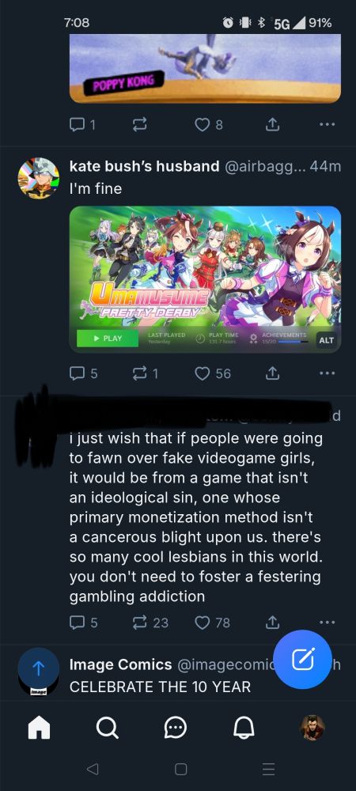Screen dimensions: 356x791
Task: Open three-dot menu on Poppy Kong post
Action: click(x=327, y=123)
